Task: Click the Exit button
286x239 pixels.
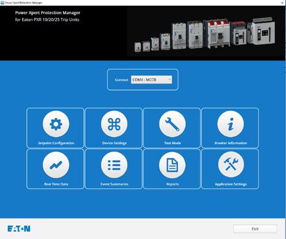Action: coord(255,229)
